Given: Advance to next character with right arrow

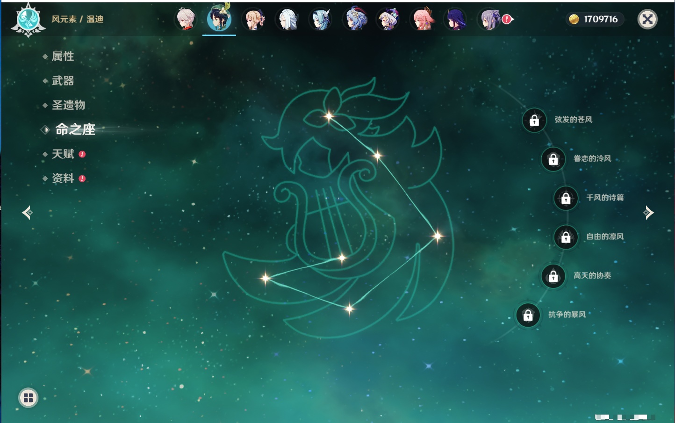Looking at the screenshot, I should (x=648, y=213).
